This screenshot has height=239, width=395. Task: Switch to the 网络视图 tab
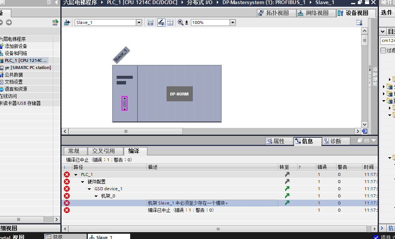pyautogui.click(x=316, y=13)
